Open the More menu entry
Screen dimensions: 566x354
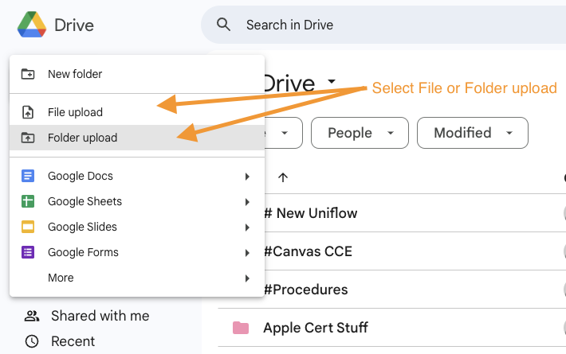point(137,278)
